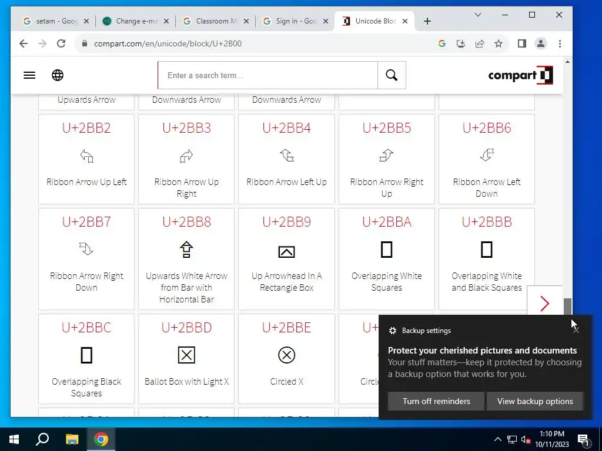The image size is (602, 451).
Task: Toggle Chrome side panel
Action: pyautogui.click(x=522, y=43)
